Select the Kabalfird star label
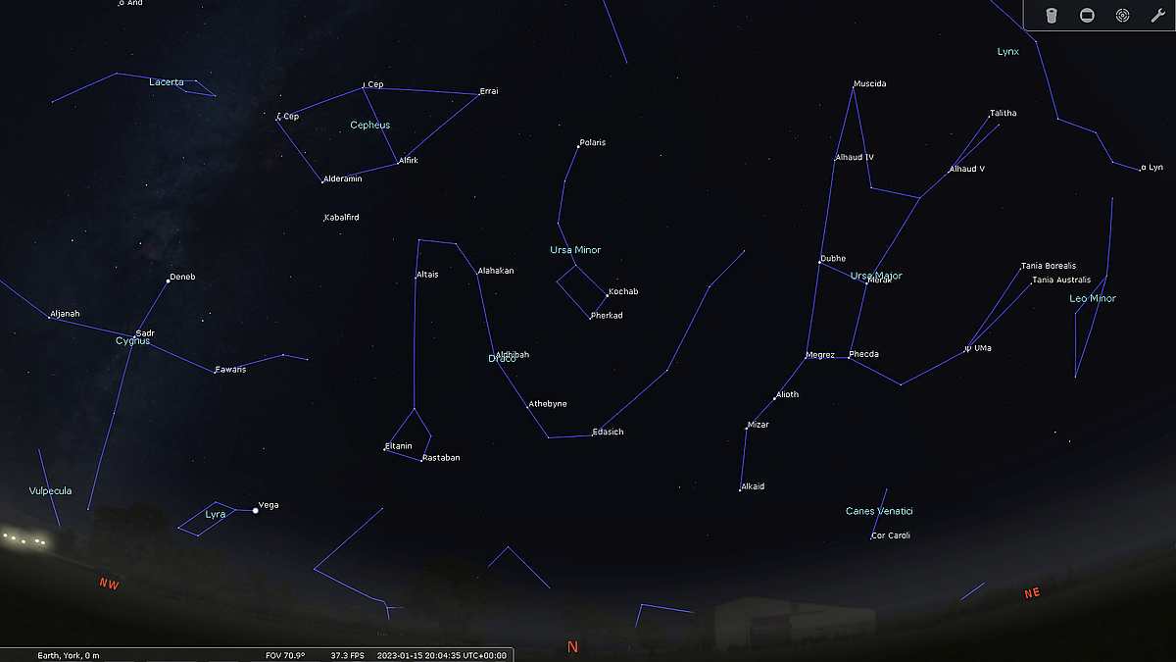Image resolution: width=1176 pixels, height=662 pixels. coord(342,218)
